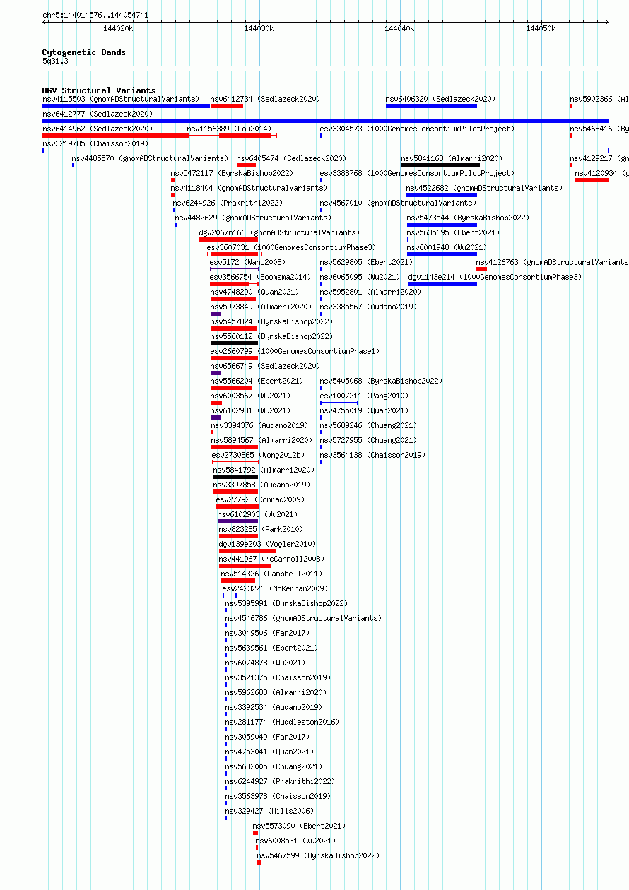Screen dimensions: 629x890
Task: Click nsv441967 McCarroll2008 label
Action: 271,559
